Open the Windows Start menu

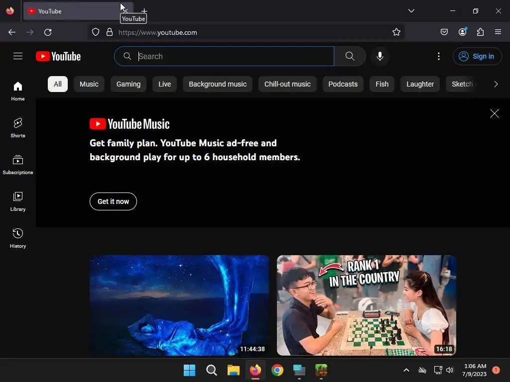[189, 370]
